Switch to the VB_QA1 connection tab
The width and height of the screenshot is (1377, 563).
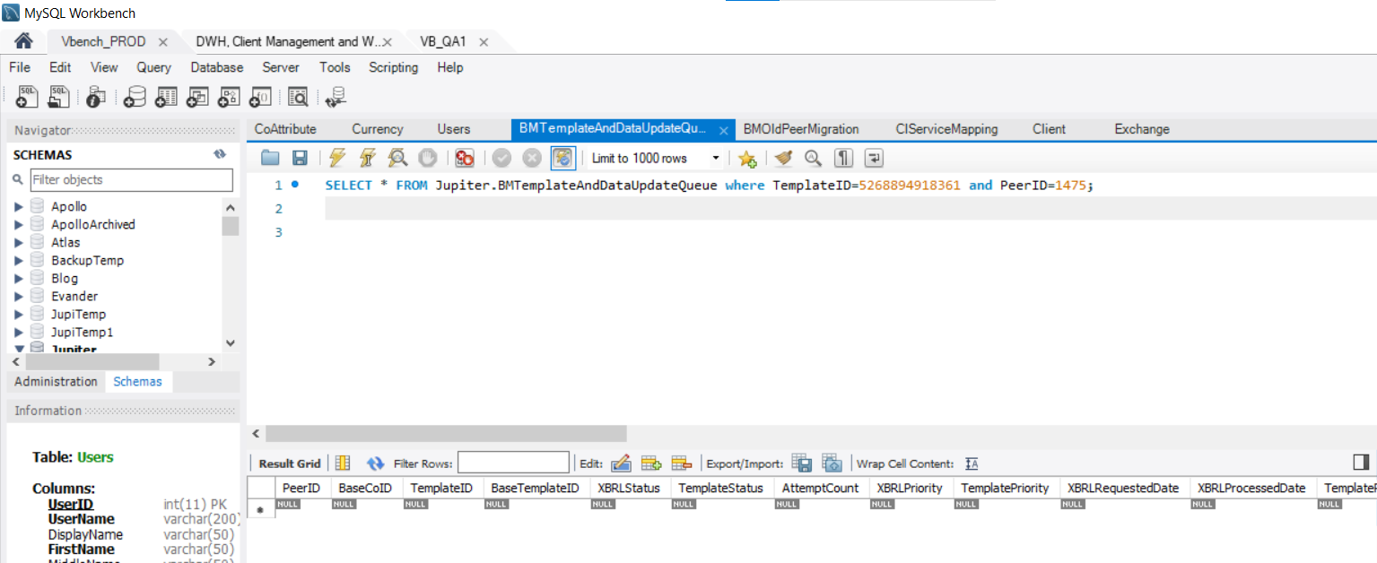(x=443, y=42)
